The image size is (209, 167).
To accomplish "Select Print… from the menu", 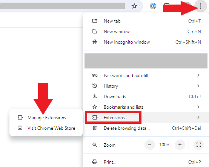I will [146, 162].
